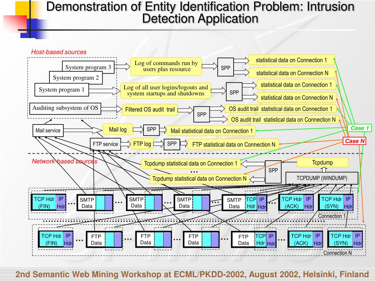This screenshot has height=281, width=375.
Task: Click the SPP box right of FTP log
Action: 172,144
